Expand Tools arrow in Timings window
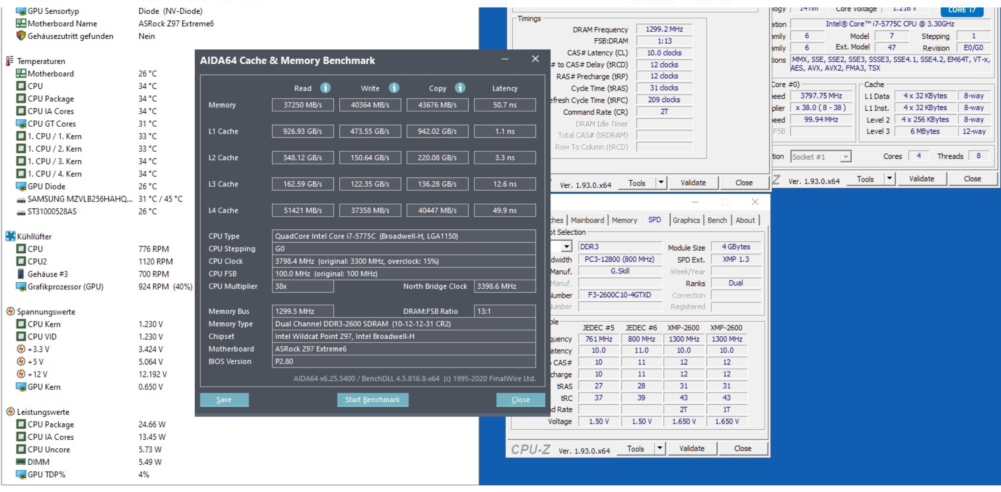The height and width of the screenshot is (492, 1001). (661, 182)
